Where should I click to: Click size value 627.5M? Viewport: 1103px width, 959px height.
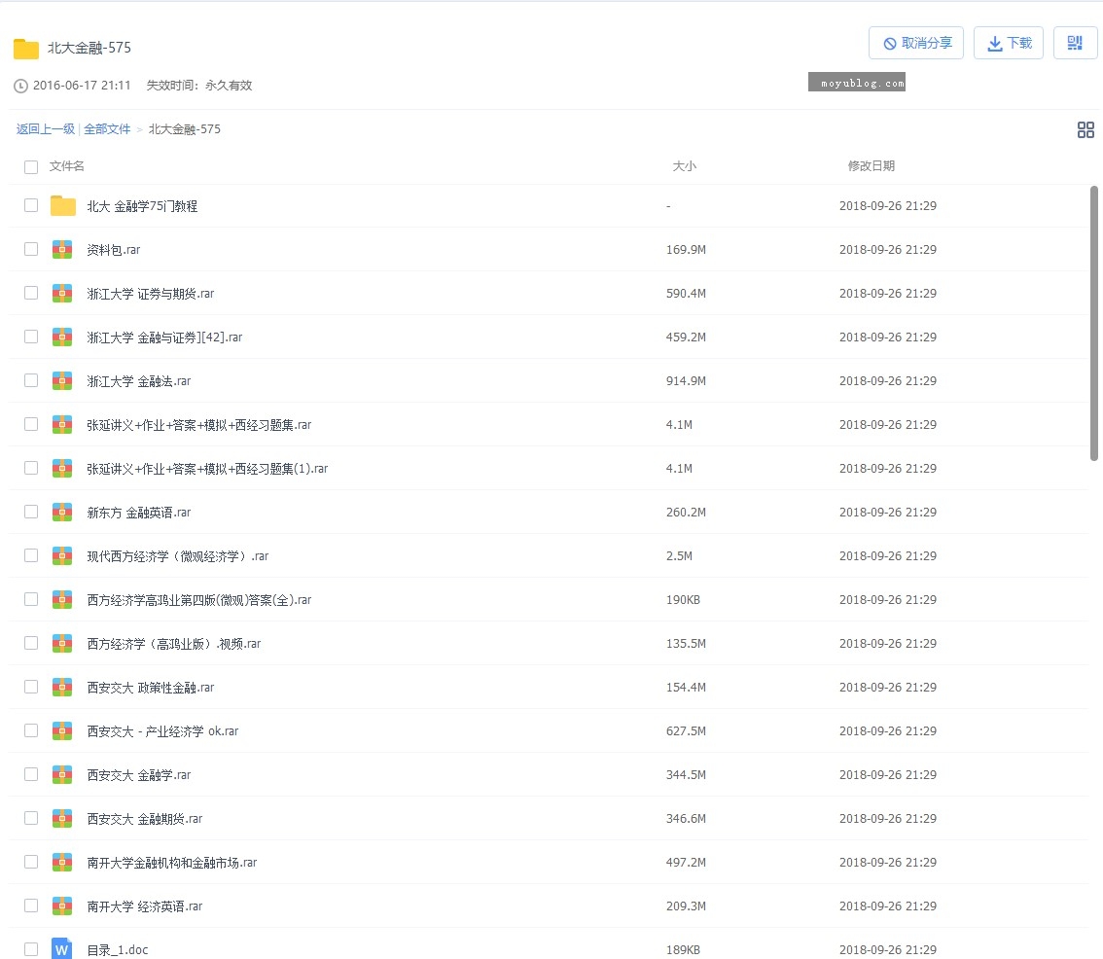click(x=686, y=731)
